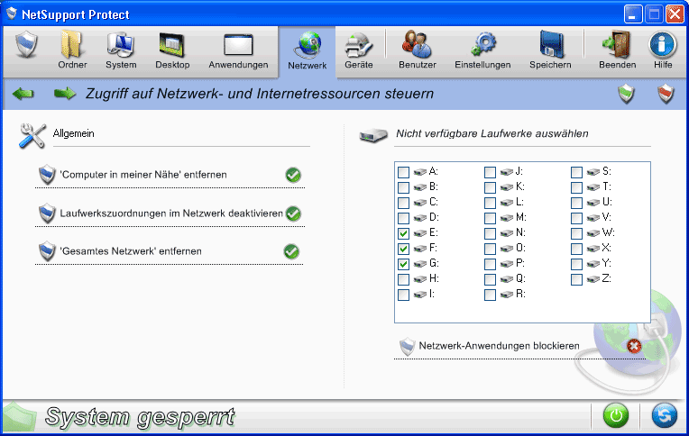Click the green power button in status bar
Image resolution: width=689 pixels, height=436 pixels.
616,415
